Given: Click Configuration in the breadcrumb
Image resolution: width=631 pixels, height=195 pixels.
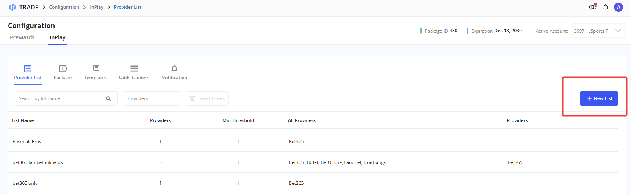Looking at the screenshot, I should tap(64, 7).
